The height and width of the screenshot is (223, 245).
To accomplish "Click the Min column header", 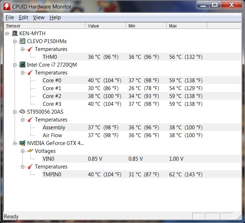I will 146,26.
